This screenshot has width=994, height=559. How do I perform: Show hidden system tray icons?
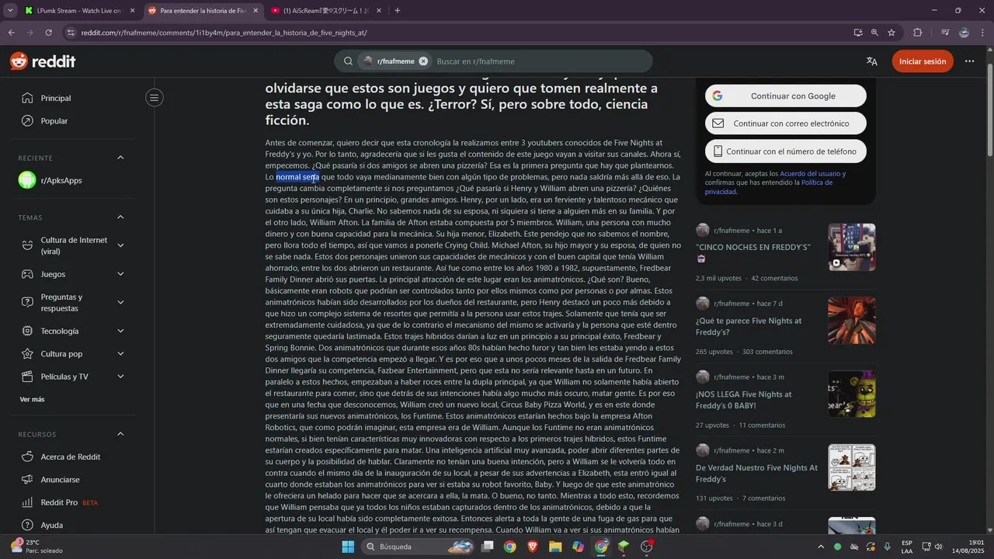point(822,547)
